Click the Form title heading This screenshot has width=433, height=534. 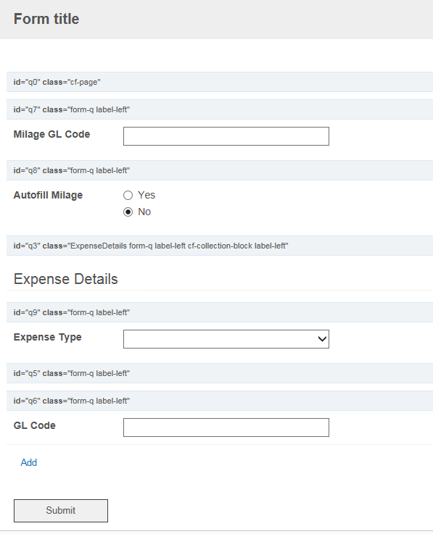(46, 19)
